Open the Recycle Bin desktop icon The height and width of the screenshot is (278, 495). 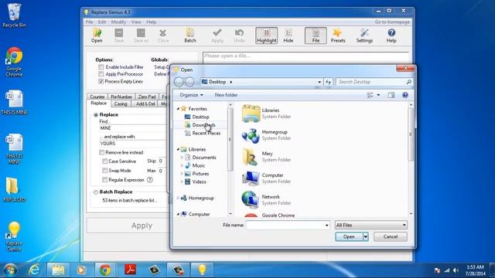click(14, 15)
